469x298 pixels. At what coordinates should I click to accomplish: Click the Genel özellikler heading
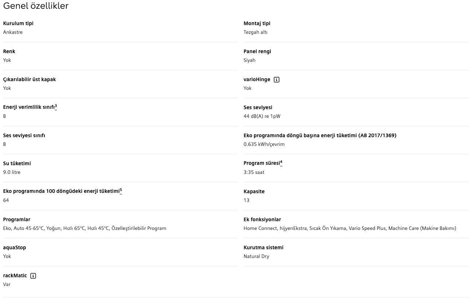[x=36, y=6]
